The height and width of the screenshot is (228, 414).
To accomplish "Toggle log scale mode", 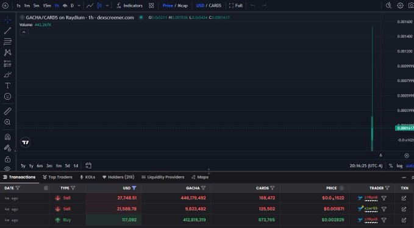I will pyautogui.click(x=399, y=166).
